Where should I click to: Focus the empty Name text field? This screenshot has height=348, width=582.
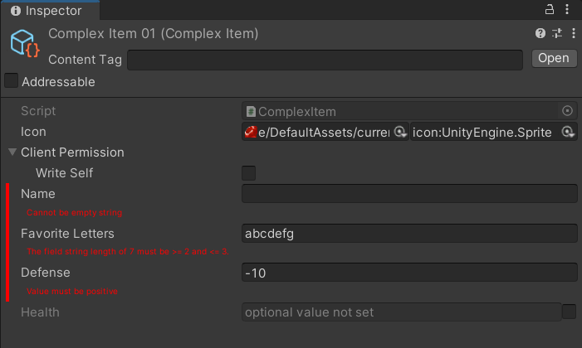tap(408, 194)
